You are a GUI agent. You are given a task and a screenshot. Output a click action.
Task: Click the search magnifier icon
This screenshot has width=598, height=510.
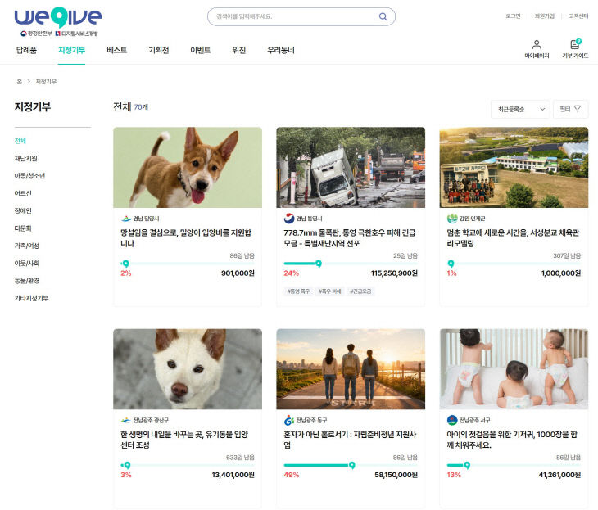tap(383, 16)
